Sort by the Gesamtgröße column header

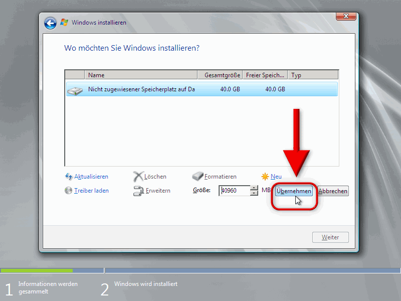(223, 75)
